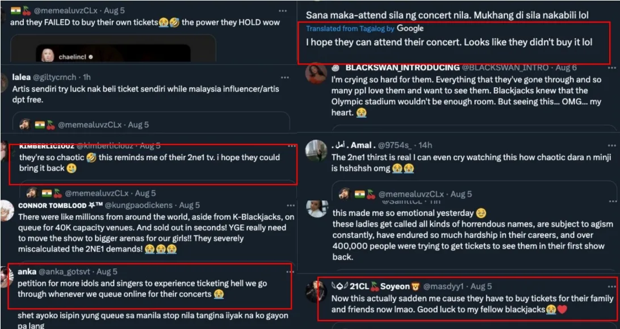Open more options on BLACKSWAN_INTRODUCING's tweet
This screenshot has height=329, width=620.
tap(611, 67)
